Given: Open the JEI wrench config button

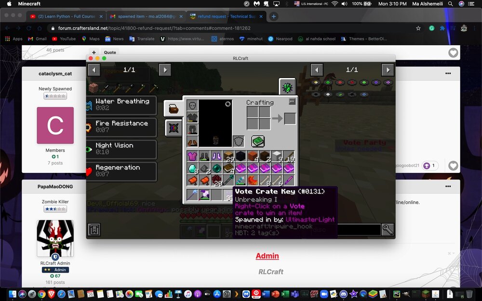Looking at the screenshot, I should click(388, 229).
